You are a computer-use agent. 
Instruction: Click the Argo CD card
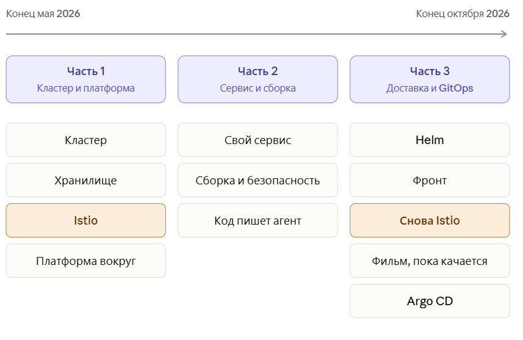pyautogui.click(x=430, y=301)
